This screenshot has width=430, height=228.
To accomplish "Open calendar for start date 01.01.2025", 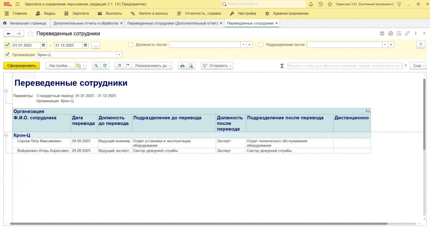I will [43, 45].
